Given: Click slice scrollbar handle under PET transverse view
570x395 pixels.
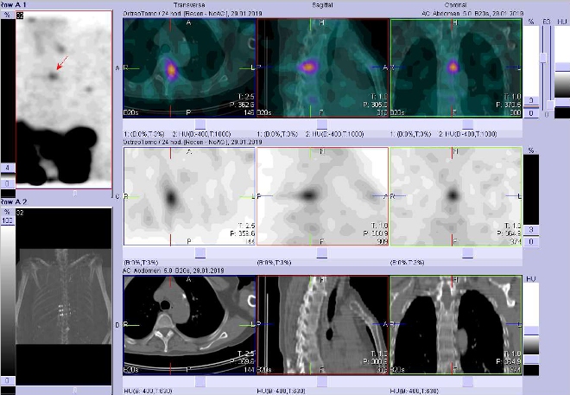Looking at the screenshot, I should (x=199, y=252).
